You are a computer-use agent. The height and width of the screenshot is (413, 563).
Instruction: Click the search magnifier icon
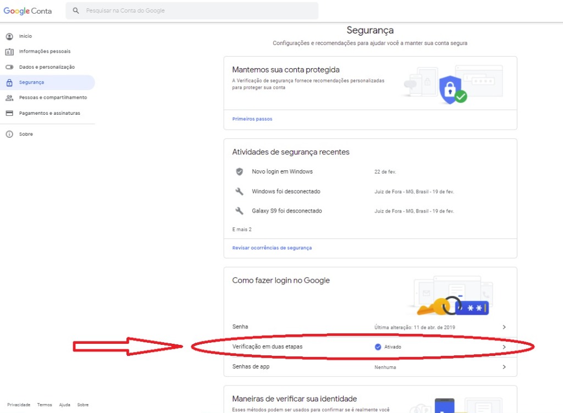76,10
